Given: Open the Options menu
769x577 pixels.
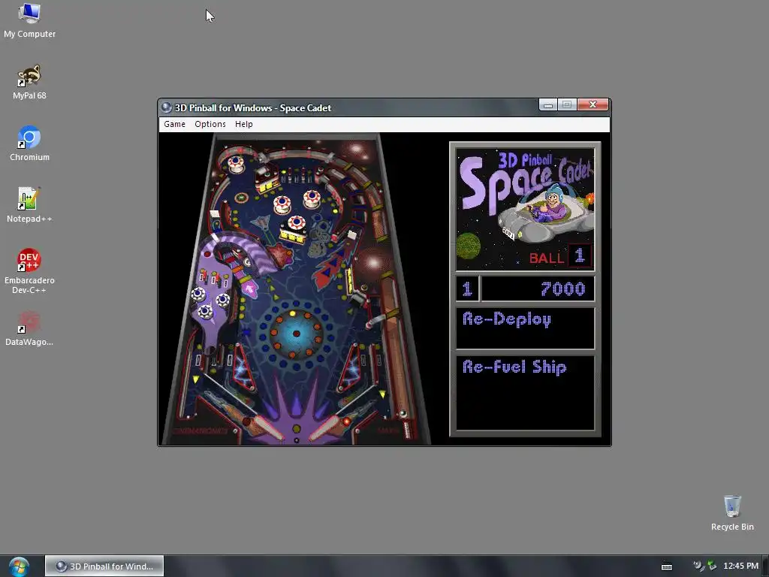Looking at the screenshot, I should [210, 124].
